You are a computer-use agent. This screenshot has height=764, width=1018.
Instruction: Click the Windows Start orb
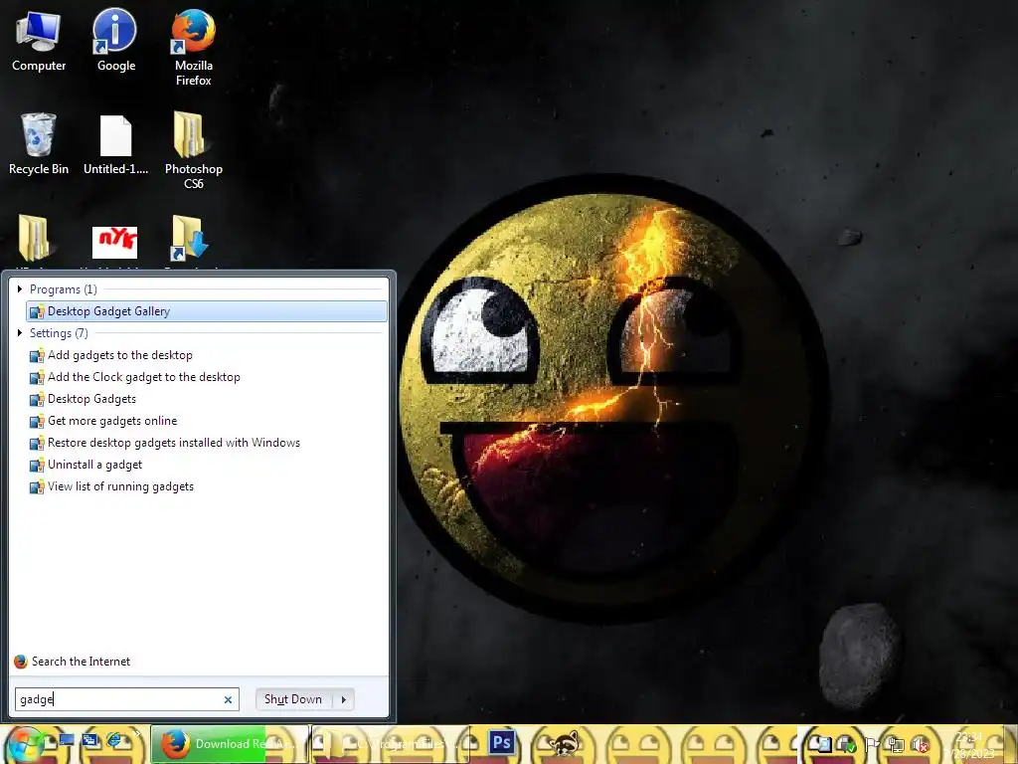coord(26,744)
